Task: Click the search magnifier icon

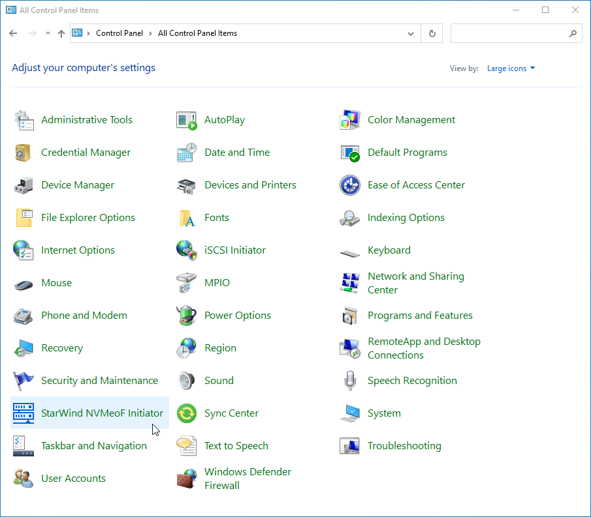Action: (x=573, y=33)
